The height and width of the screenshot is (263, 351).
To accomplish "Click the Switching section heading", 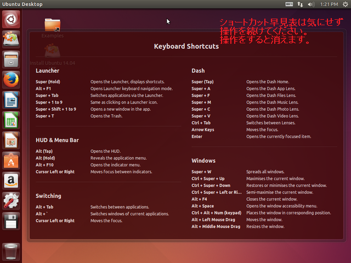I will [x=48, y=196].
